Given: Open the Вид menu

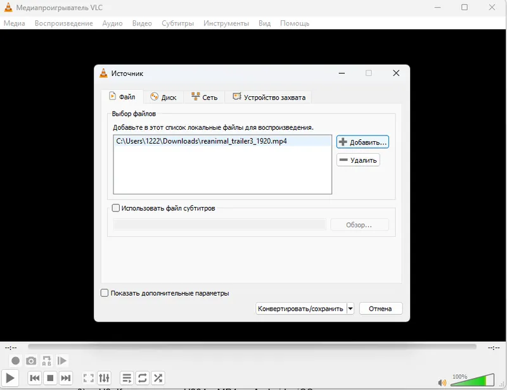Looking at the screenshot, I should tap(264, 23).
